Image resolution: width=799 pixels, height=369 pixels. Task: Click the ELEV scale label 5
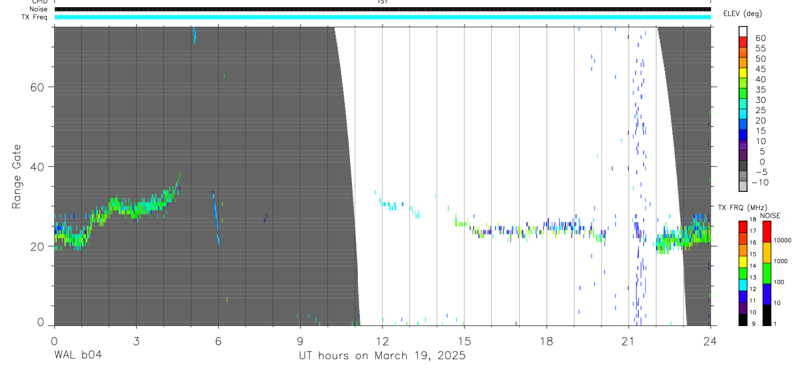point(763,152)
